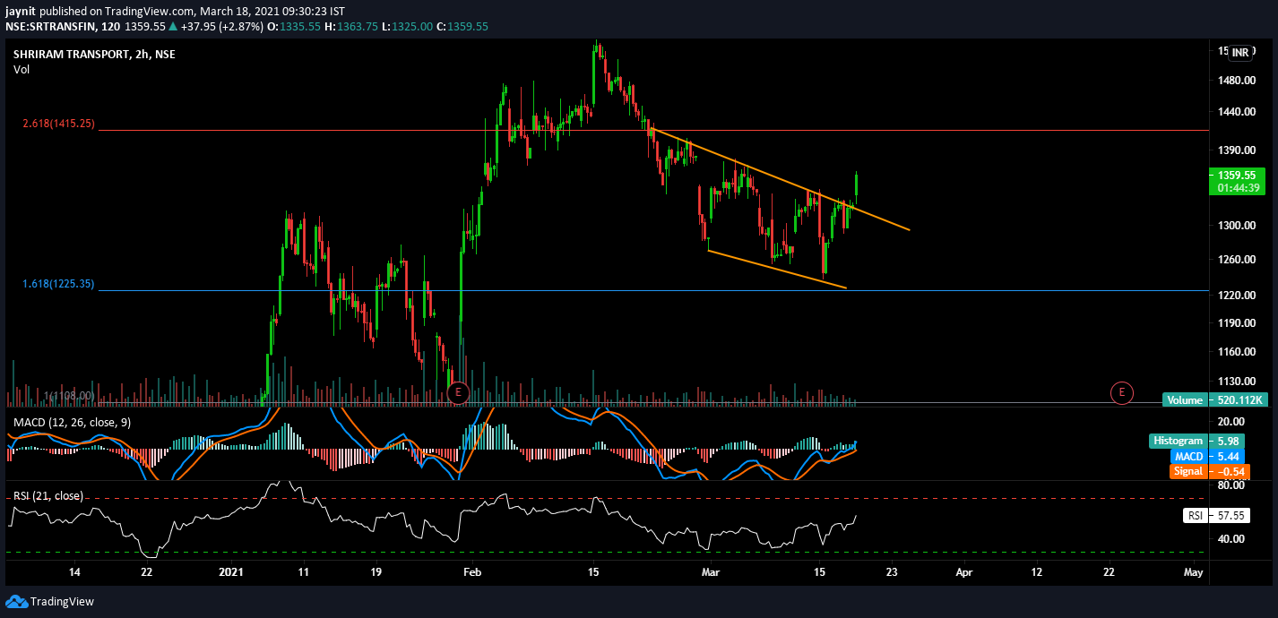Click the 1190.00 price axis label
The width and height of the screenshot is (1278, 618).
pyautogui.click(x=1235, y=322)
